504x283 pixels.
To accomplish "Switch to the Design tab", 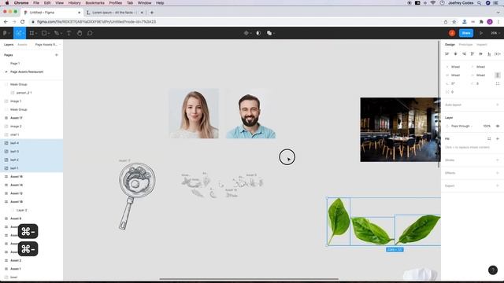I will coord(450,45).
